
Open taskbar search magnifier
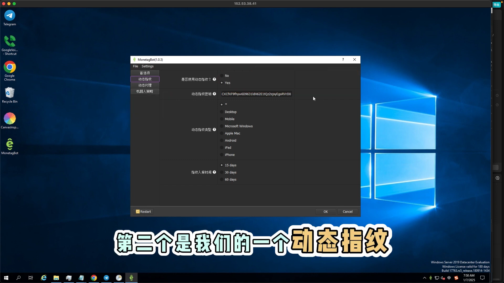(18, 278)
